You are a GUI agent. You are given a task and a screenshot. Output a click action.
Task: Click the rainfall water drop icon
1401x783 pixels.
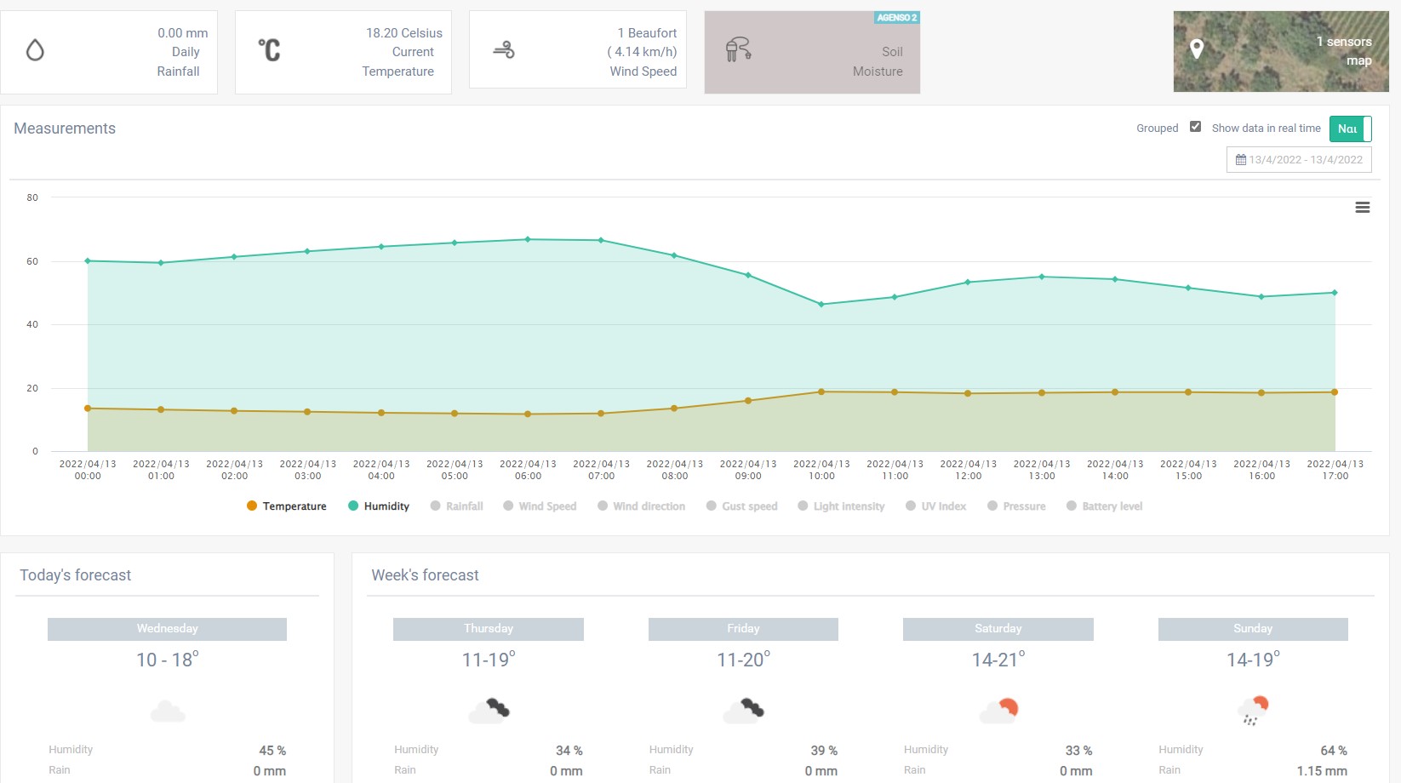click(35, 51)
